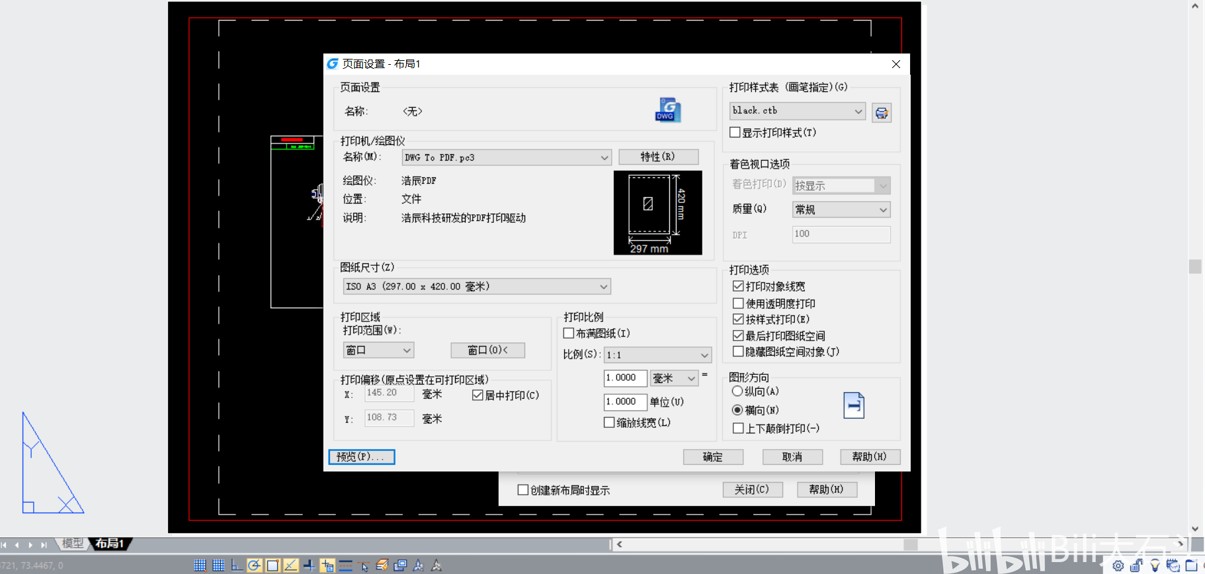
Task: Click 帮助 button in background dialog
Action: (827, 489)
